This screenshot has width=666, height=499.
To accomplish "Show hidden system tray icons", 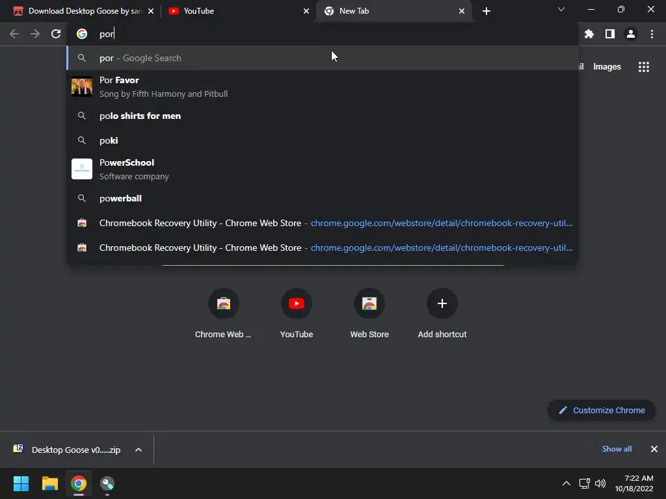I will [566, 483].
